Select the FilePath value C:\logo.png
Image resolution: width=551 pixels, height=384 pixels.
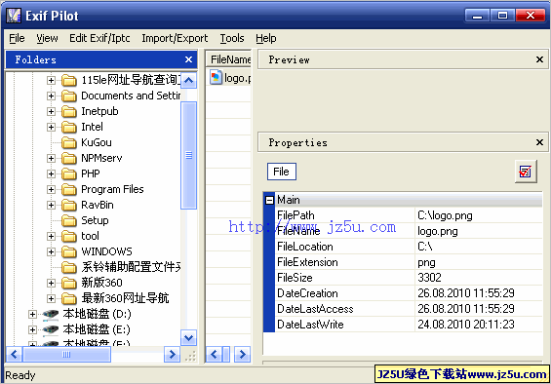[445, 215]
